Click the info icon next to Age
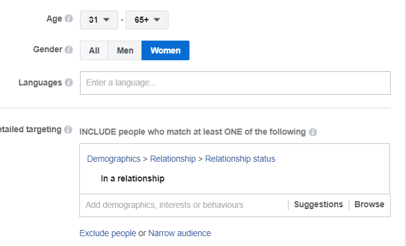406x246 pixels. pos(69,19)
